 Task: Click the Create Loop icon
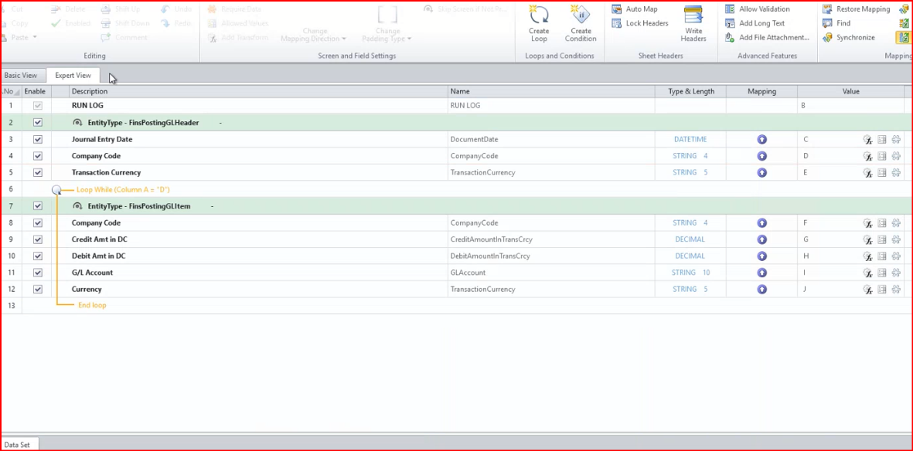[x=539, y=15]
